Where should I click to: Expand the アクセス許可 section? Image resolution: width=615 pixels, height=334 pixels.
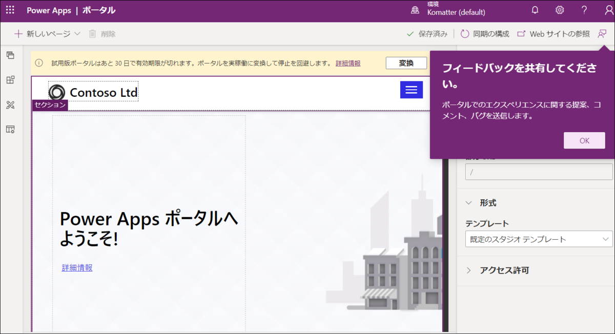coord(468,270)
